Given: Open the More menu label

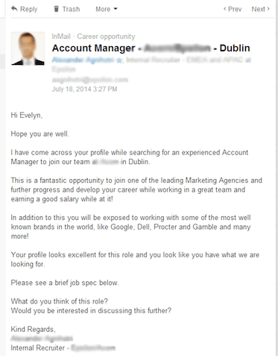Looking at the screenshot, I should (103, 9).
